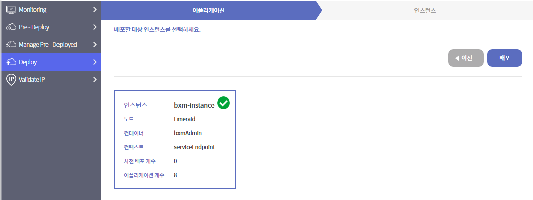Expand the Pre-Deploy menu chevron
This screenshot has width=533, height=200.
point(95,27)
